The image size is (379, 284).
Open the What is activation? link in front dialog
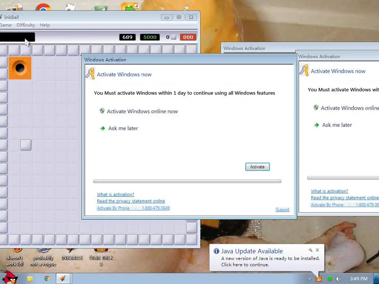pyautogui.click(x=115, y=195)
